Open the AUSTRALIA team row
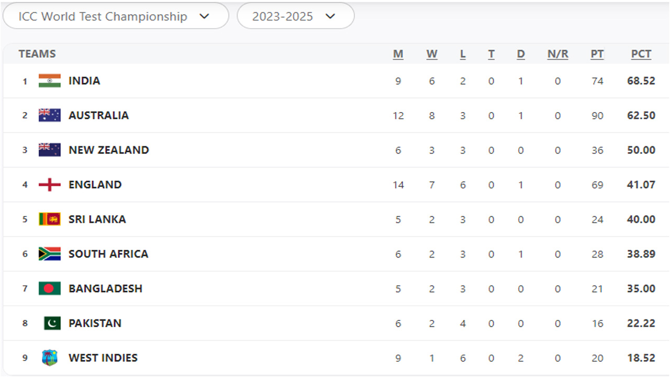The width and height of the screenshot is (670, 377). tap(98, 115)
